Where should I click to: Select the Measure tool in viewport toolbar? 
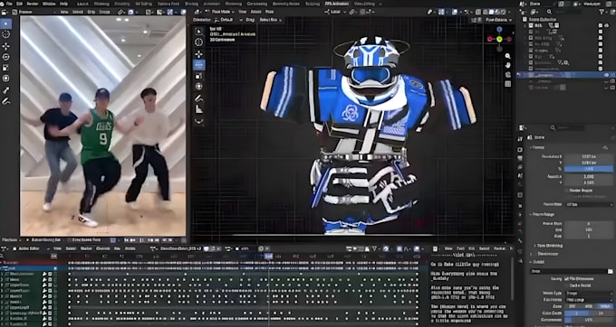(199, 109)
